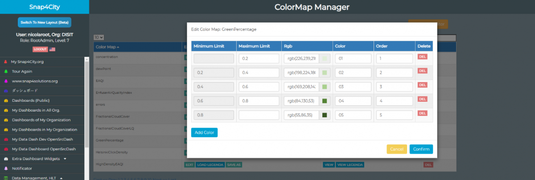The image size is (535, 180).
Task: Delete the color row with order 3
Action: pyautogui.click(x=422, y=85)
